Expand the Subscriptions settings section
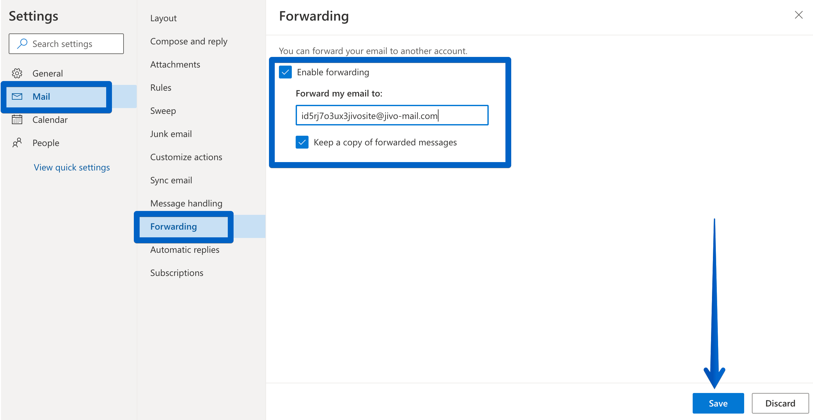The image size is (813, 420). click(176, 273)
